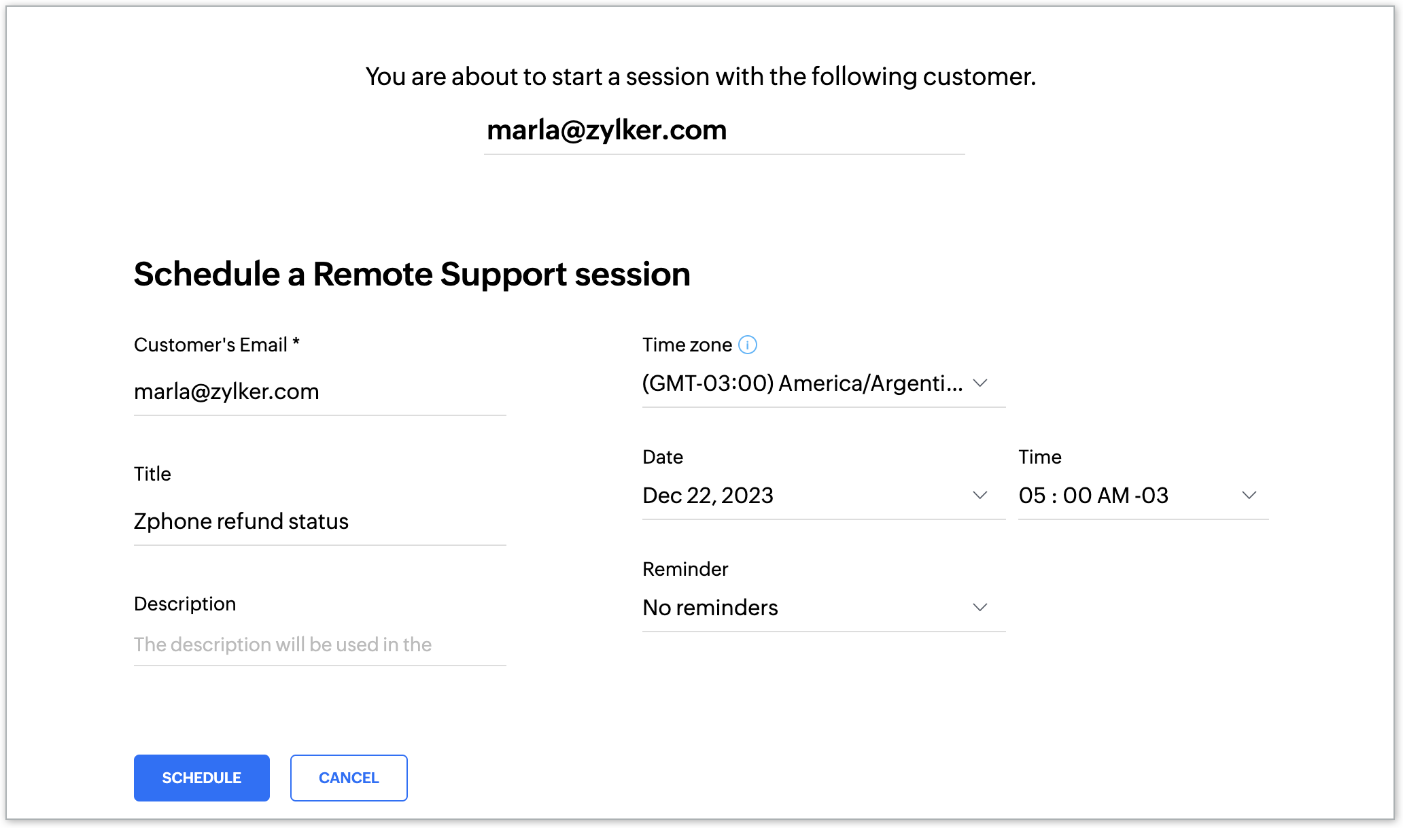Click the chevron arrow beside the time zone value

980,383
